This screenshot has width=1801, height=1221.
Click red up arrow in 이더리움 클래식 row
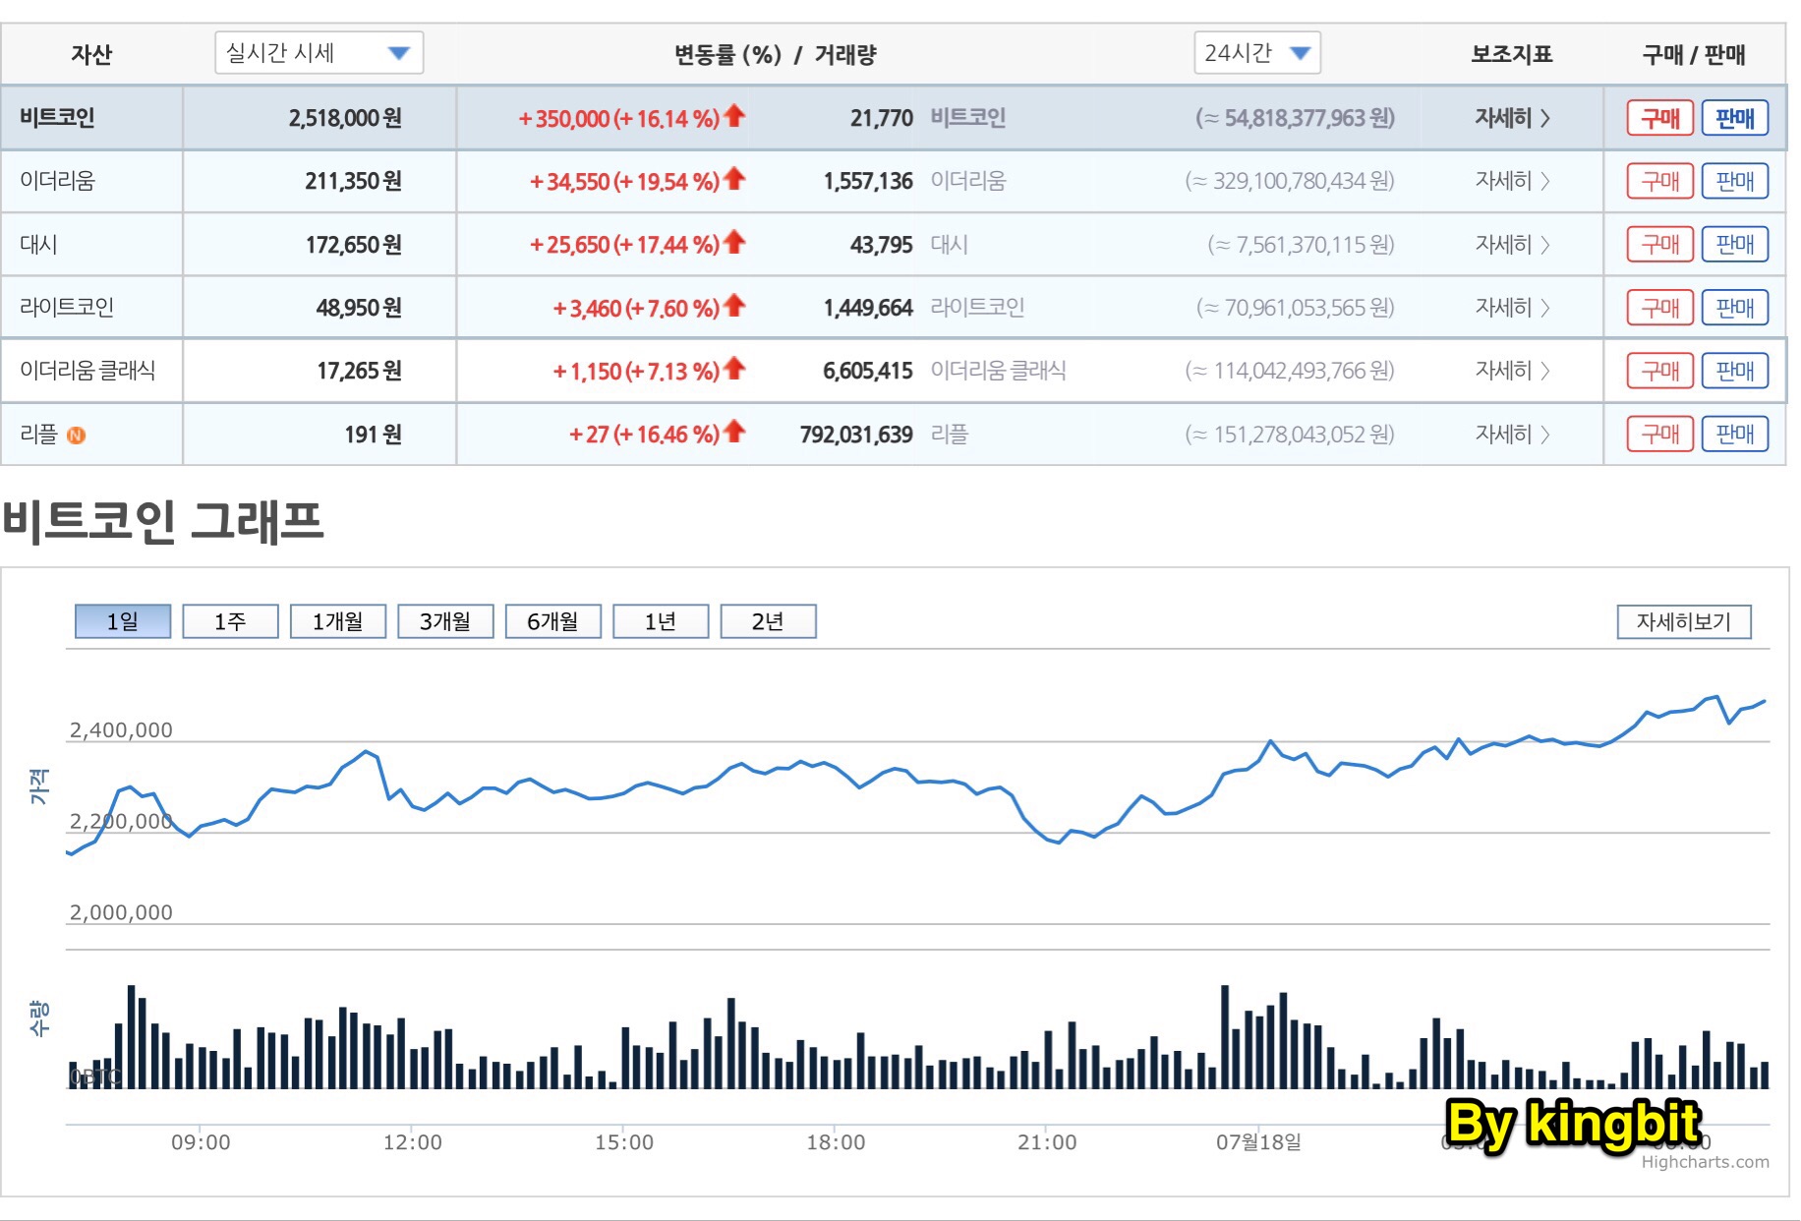point(734,369)
